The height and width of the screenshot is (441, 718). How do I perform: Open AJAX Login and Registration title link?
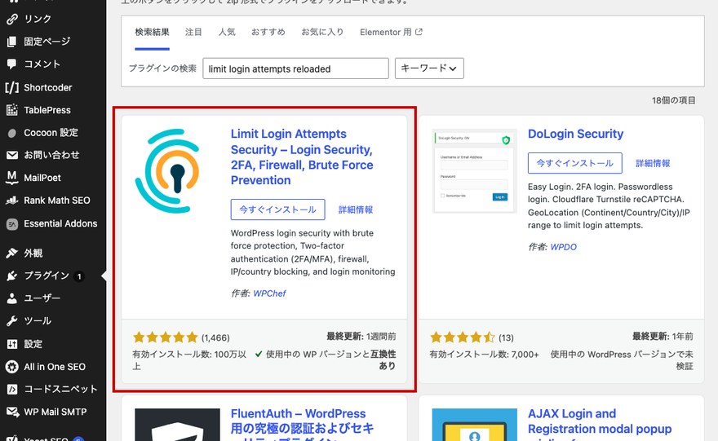coord(600,425)
